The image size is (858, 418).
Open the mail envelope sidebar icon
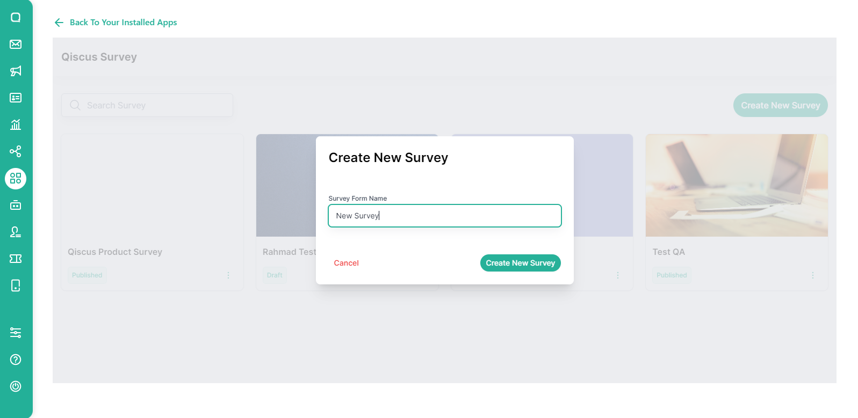coord(16,44)
